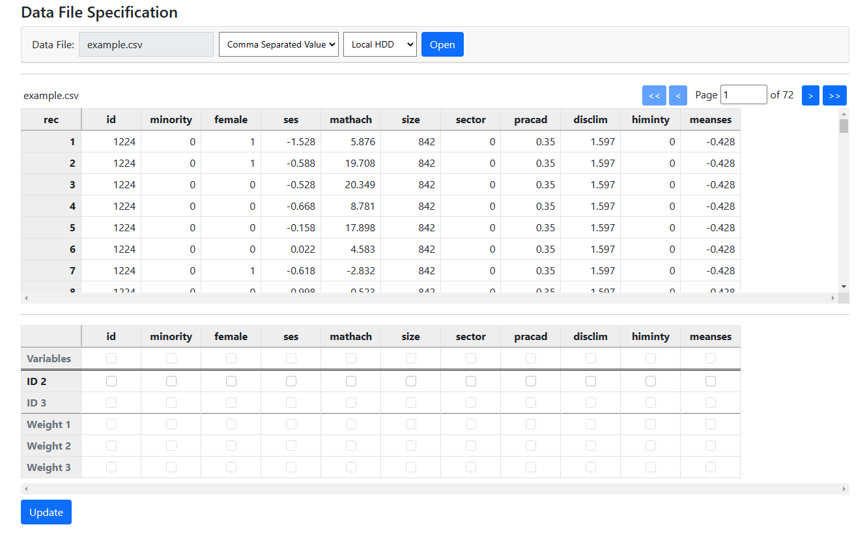Click the Page number input field
This screenshot has height=542, width=867.
(743, 95)
